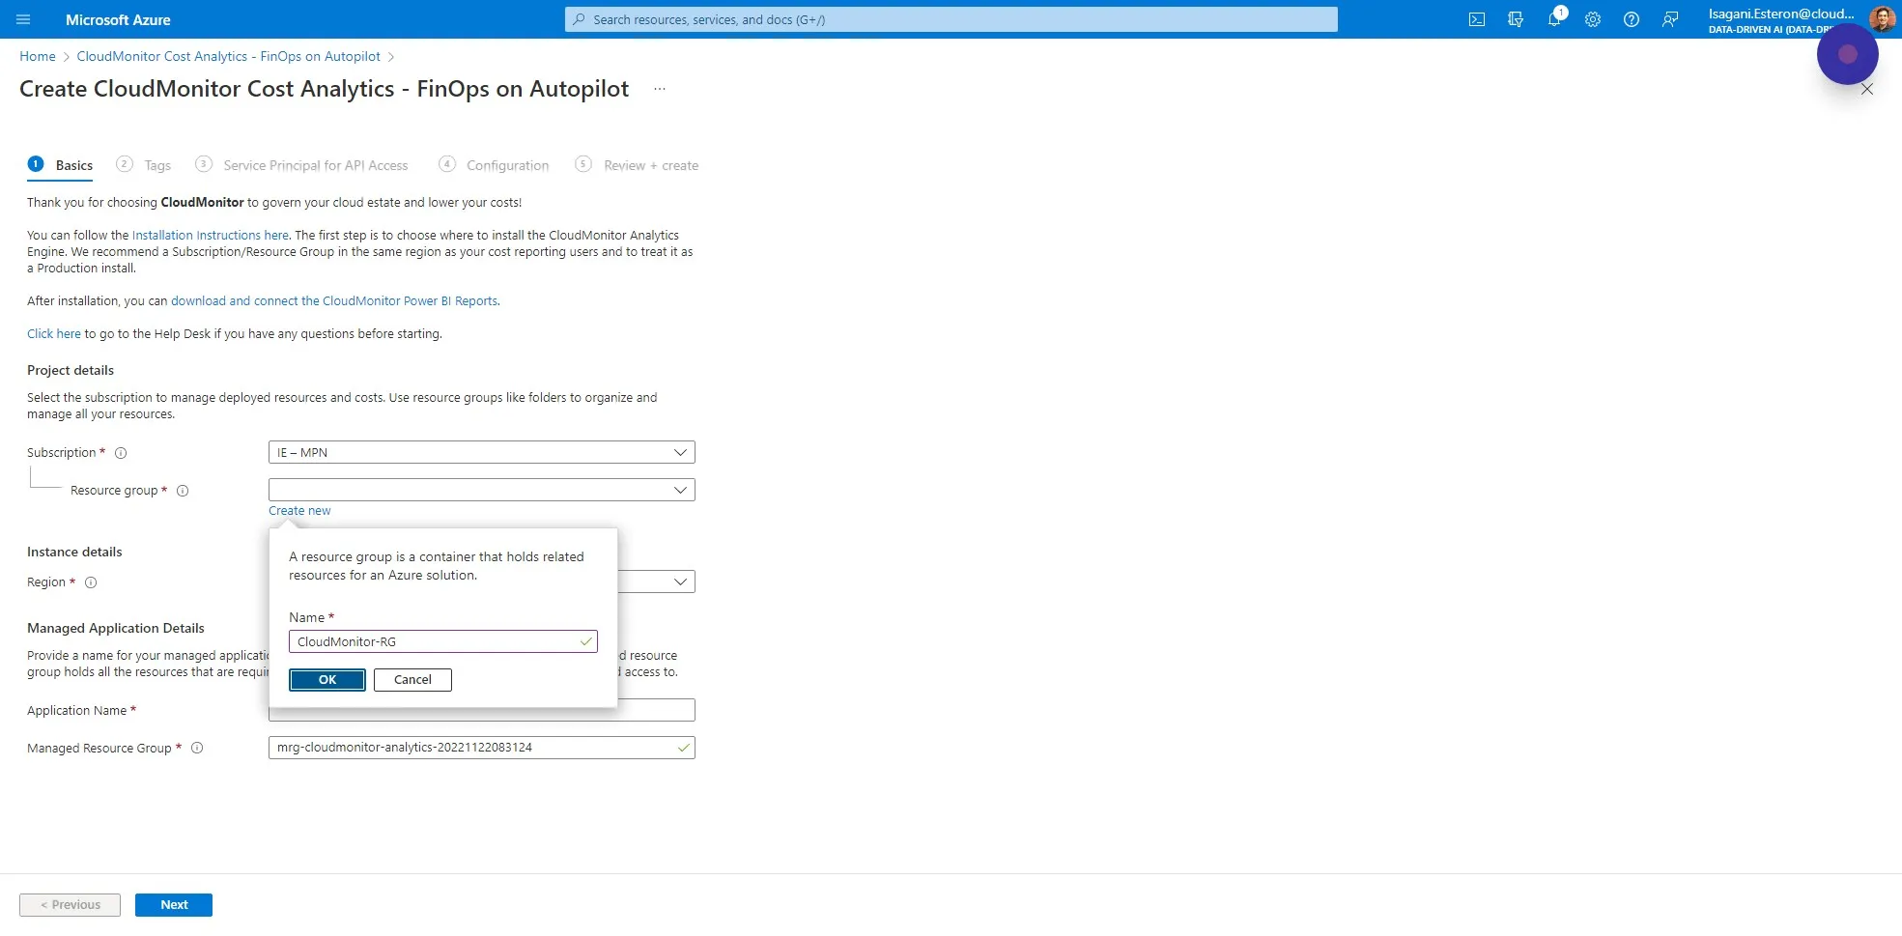Proceed with the Next button
Screen dimensions: 1902x936
174,905
